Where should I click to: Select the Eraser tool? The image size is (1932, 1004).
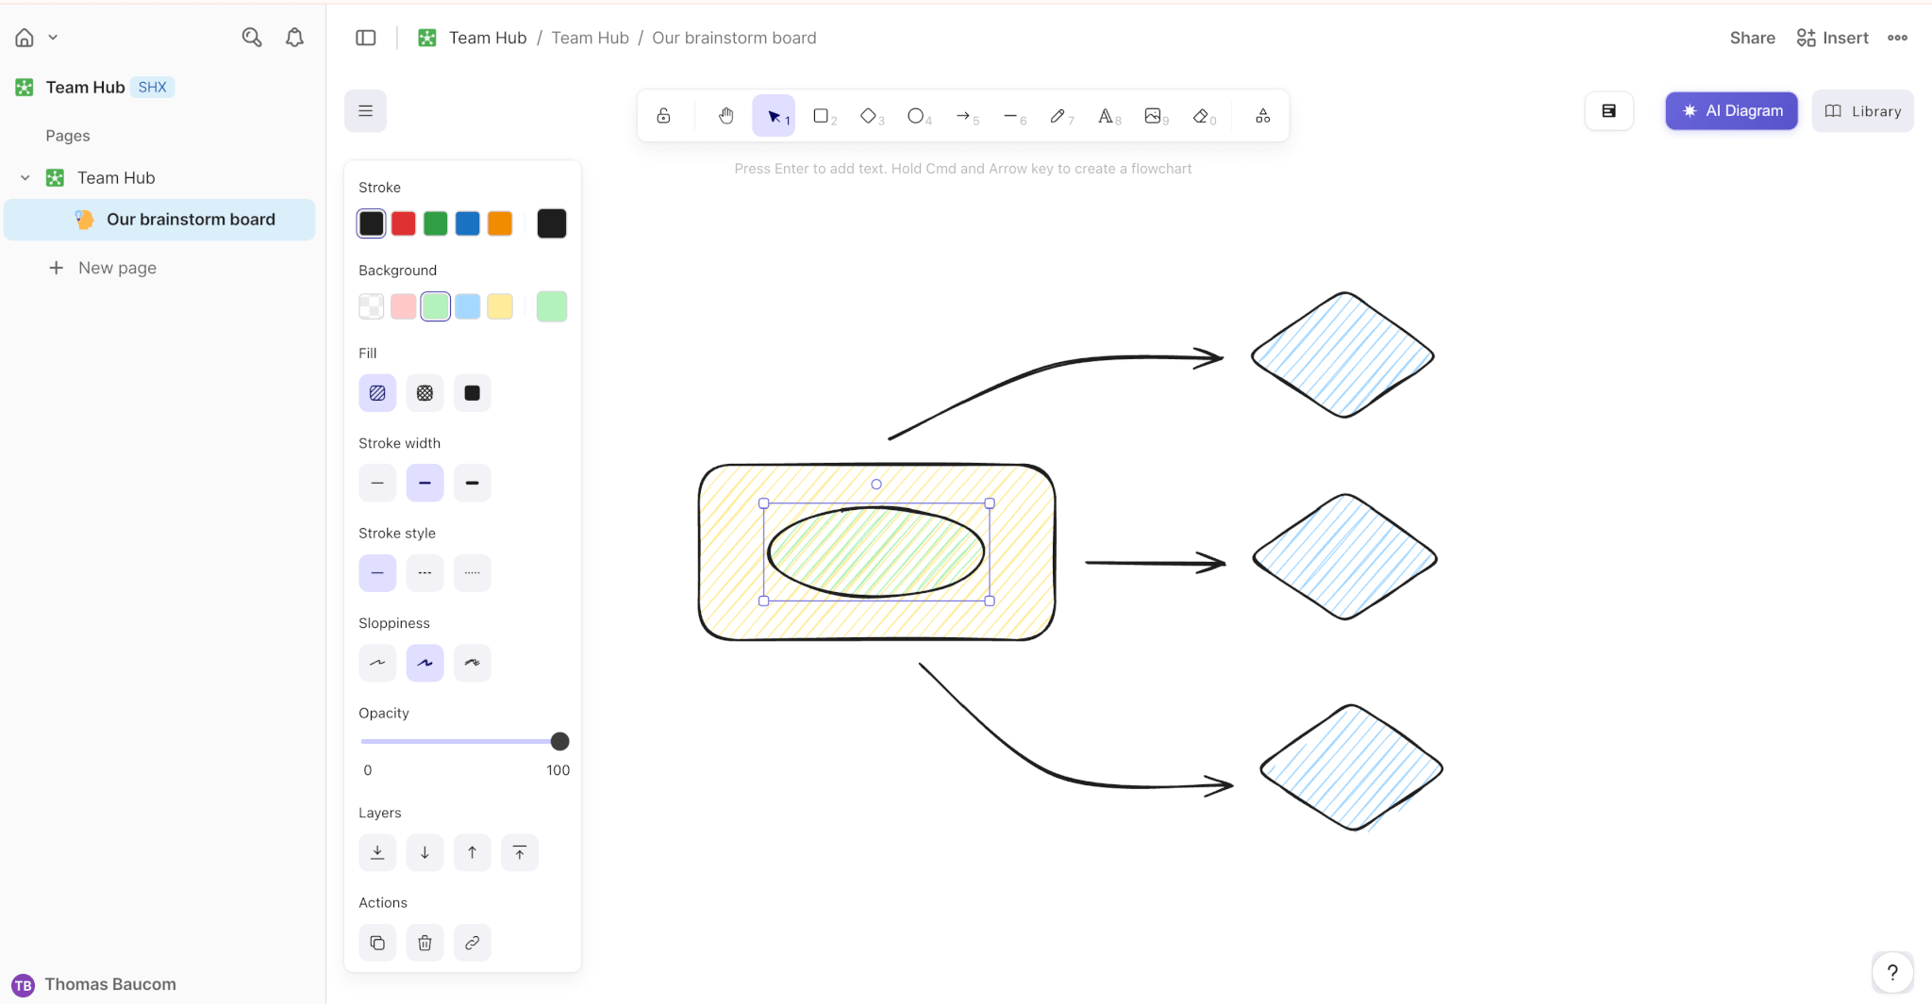click(x=1201, y=115)
